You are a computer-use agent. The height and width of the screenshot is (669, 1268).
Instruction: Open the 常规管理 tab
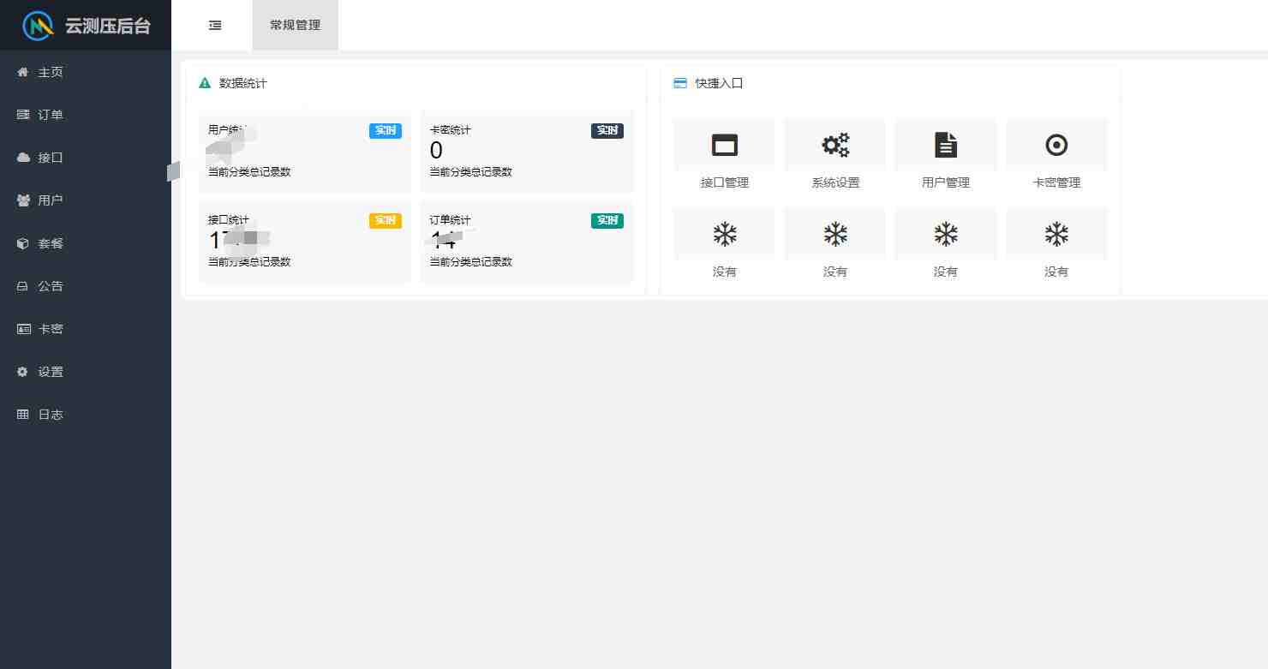[295, 26]
